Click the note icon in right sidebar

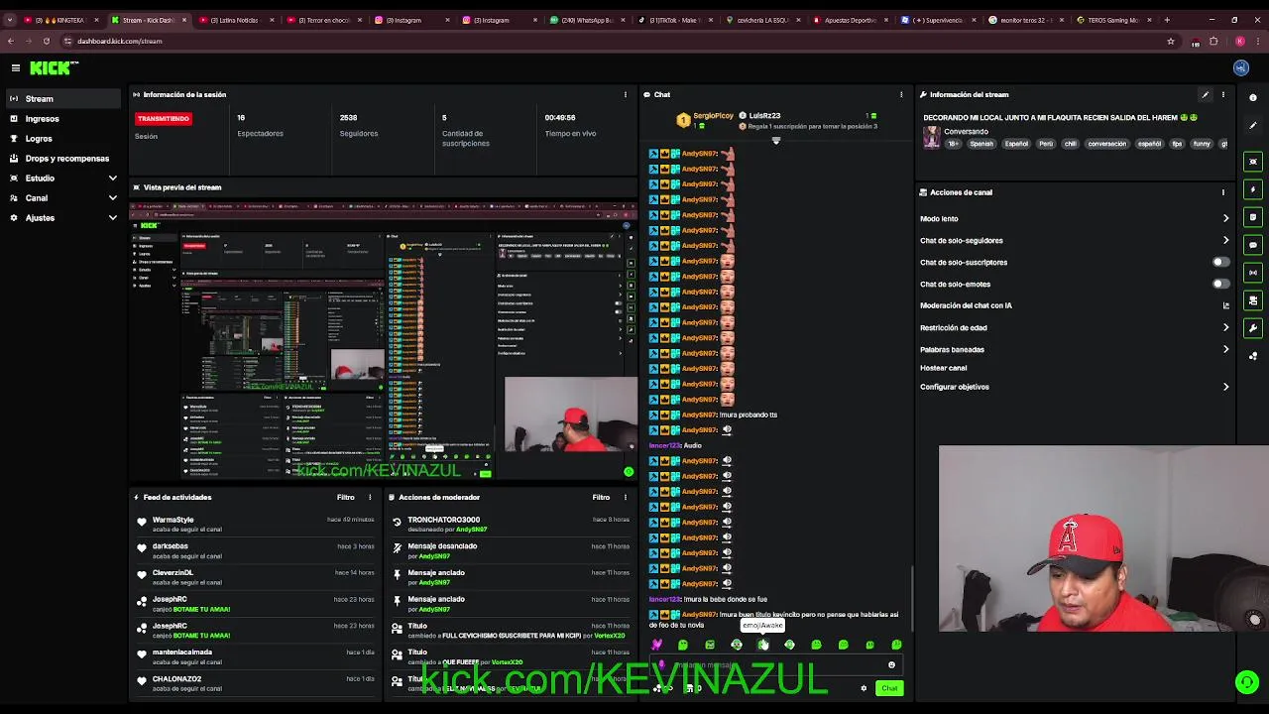pyautogui.click(x=1253, y=217)
